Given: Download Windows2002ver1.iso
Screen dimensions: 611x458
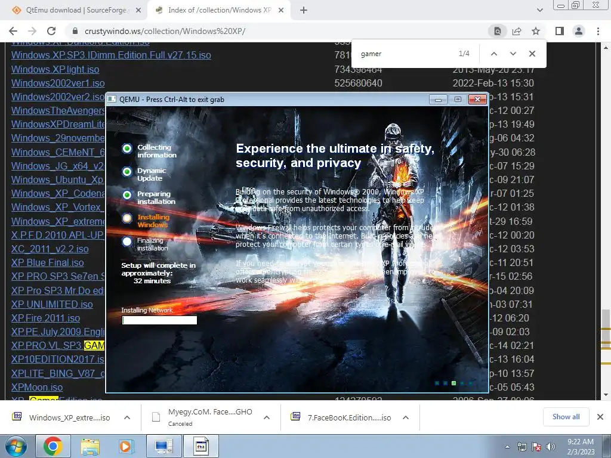Looking at the screenshot, I should (58, 83).
